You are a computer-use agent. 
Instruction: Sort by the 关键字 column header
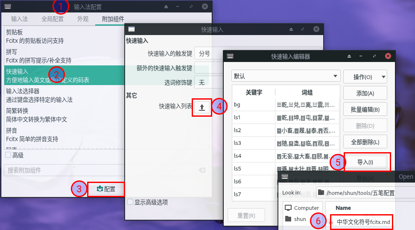254,92
